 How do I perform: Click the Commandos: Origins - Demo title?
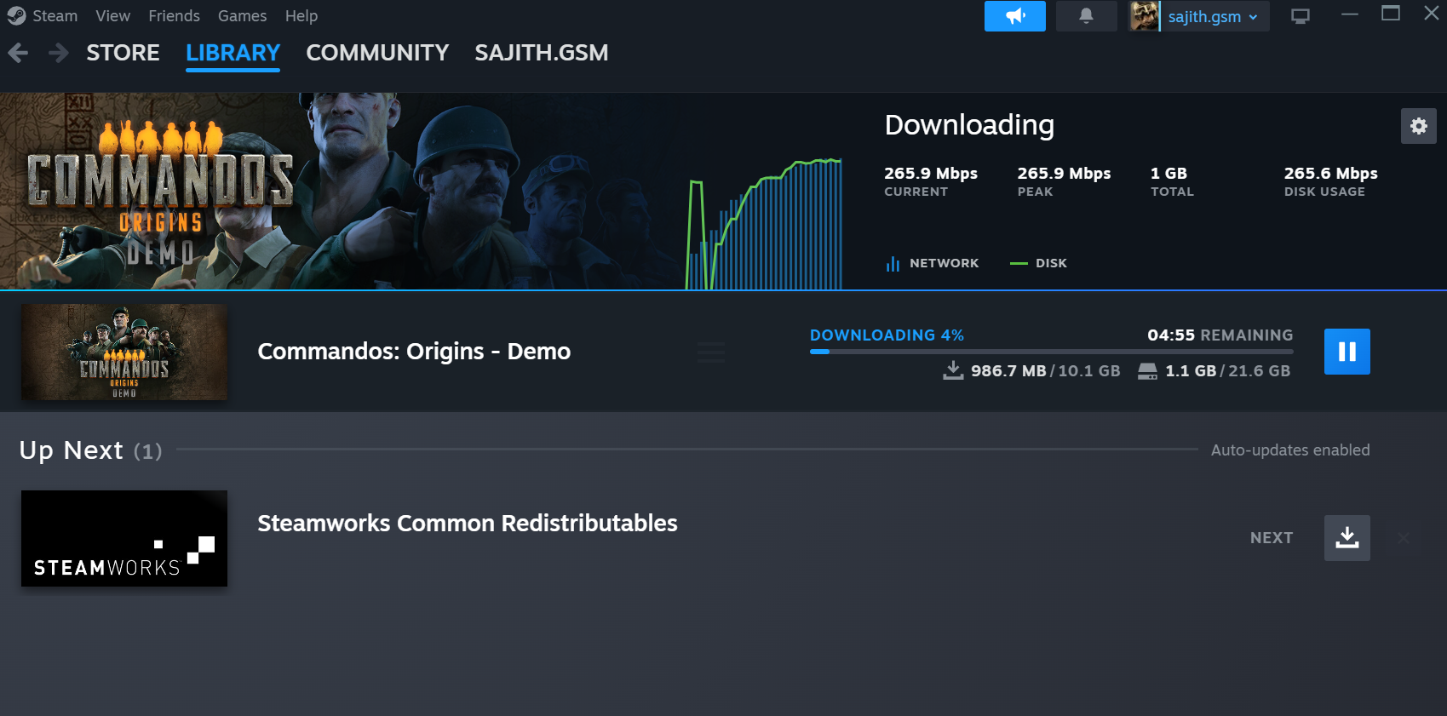point(414,352)
